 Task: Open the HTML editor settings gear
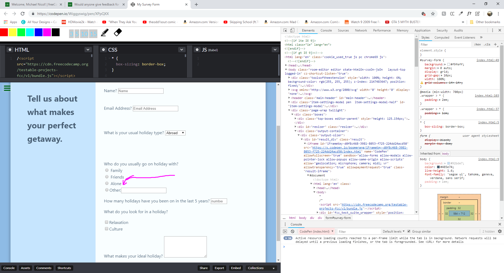pos(10,50)
